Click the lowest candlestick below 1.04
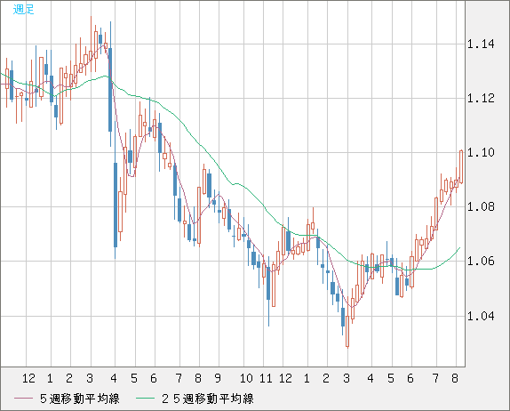Viewport: 510px width, 411px height. (347, 322)
